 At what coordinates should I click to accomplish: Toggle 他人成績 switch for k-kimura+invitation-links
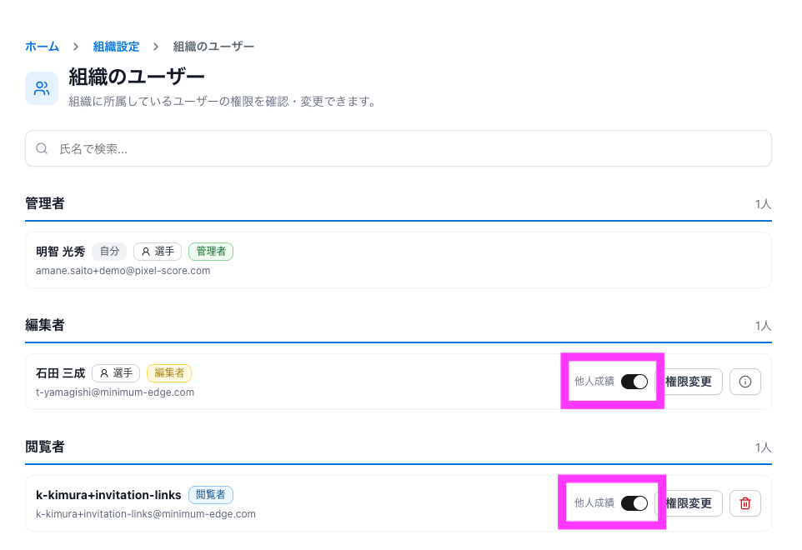click(634, 503)
